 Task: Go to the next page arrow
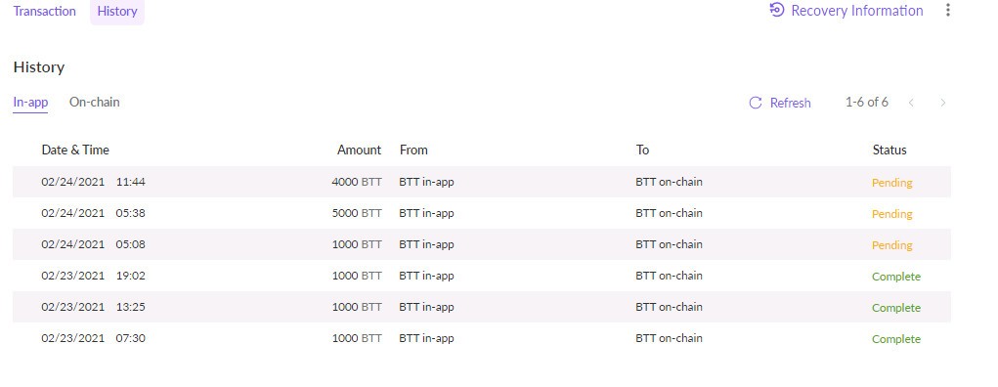click(942, 103)
